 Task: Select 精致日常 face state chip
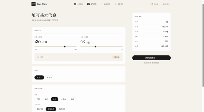coord(40,109)
